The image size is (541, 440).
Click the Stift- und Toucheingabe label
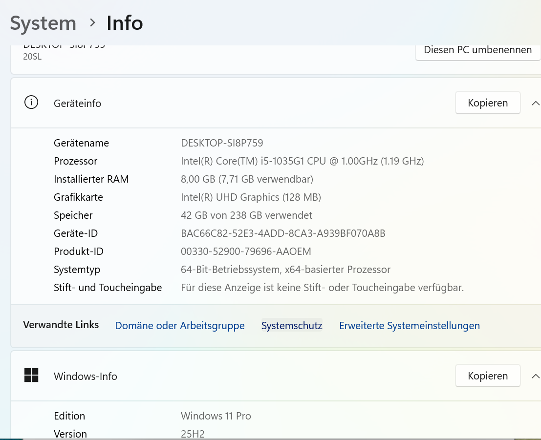coord(108,288)
